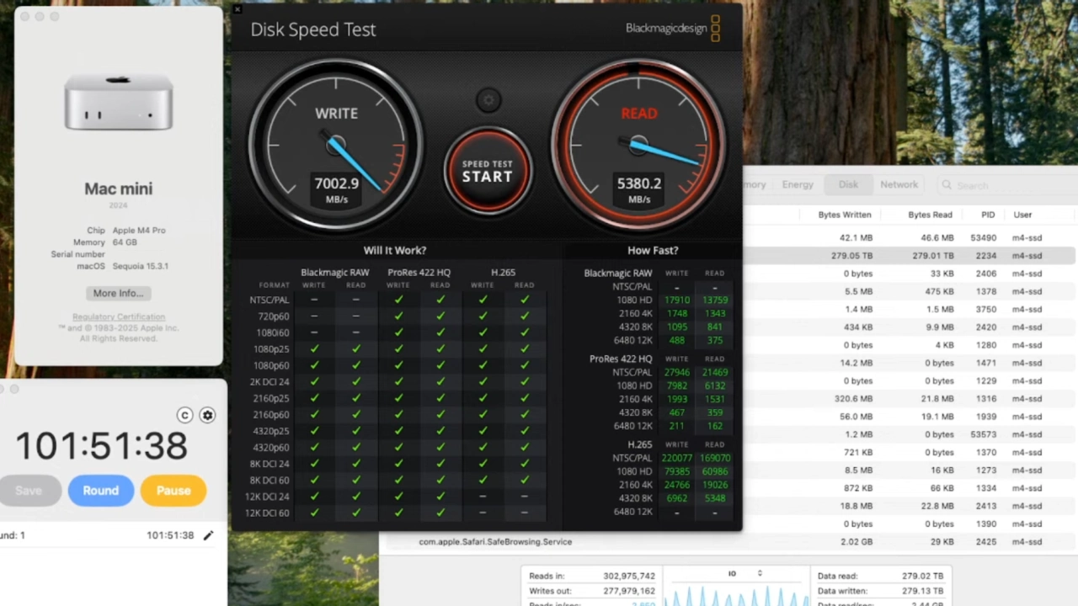
Task: Select the Disk tab in Activity Monitor
Action: (x=848, y=184)
